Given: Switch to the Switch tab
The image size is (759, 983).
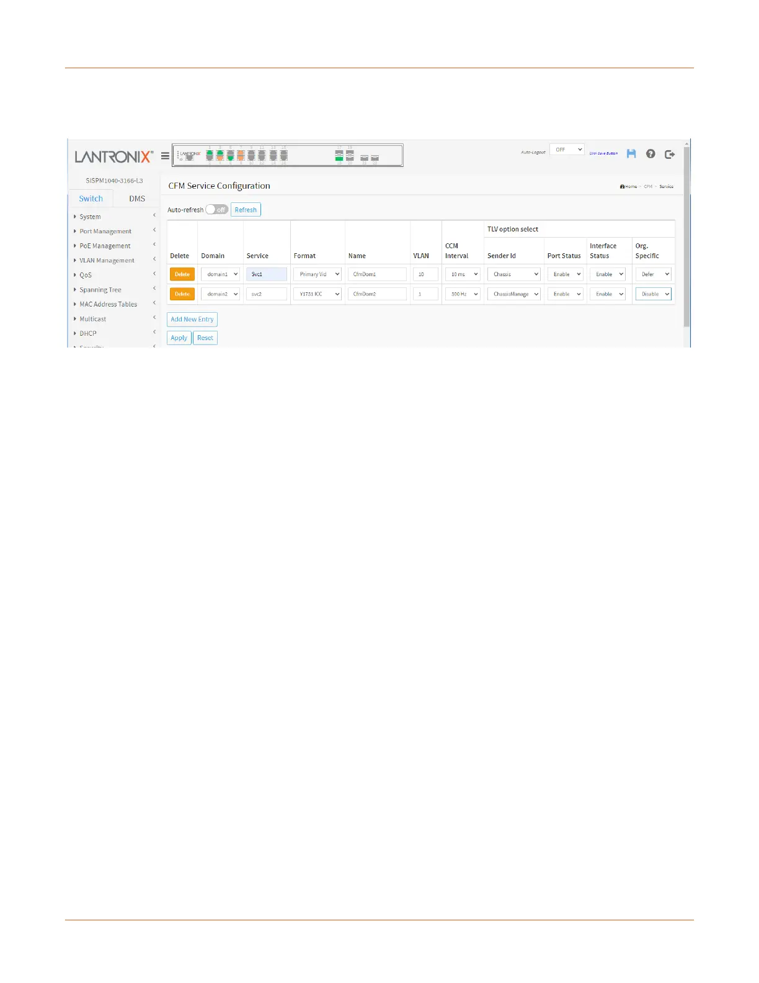Looking at the screenshot, I should coord(91,199).
